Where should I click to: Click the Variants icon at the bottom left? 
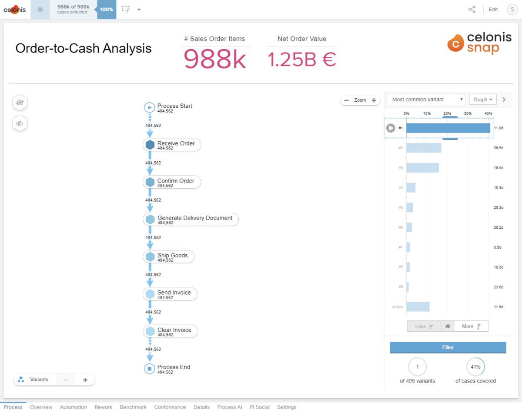click(21, 379)
